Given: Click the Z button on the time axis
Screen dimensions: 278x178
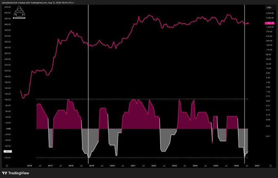Looking at the screenshot, I should [7, 166].
